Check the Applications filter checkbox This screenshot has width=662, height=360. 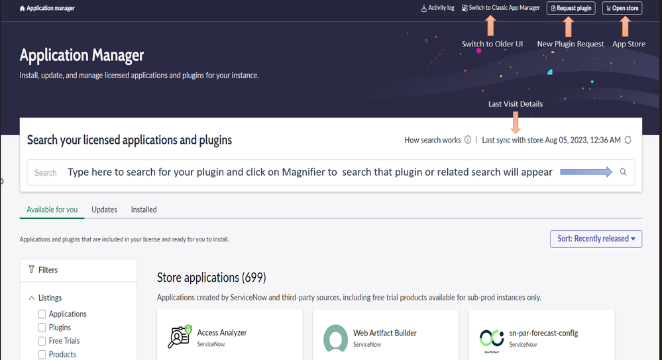pos(42,314)
